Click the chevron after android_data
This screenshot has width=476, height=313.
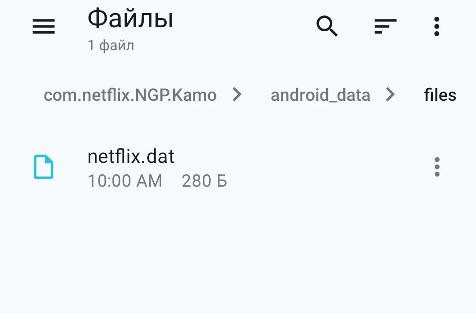pos(390,94)
